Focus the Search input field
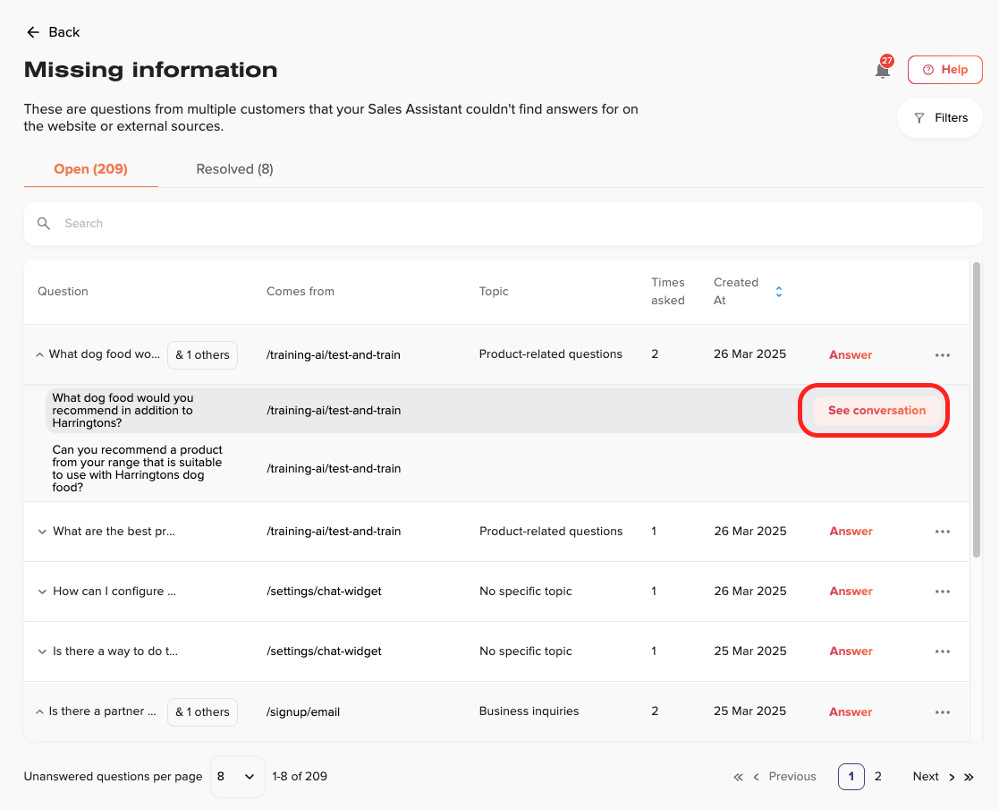 click(x=504, y=224)
